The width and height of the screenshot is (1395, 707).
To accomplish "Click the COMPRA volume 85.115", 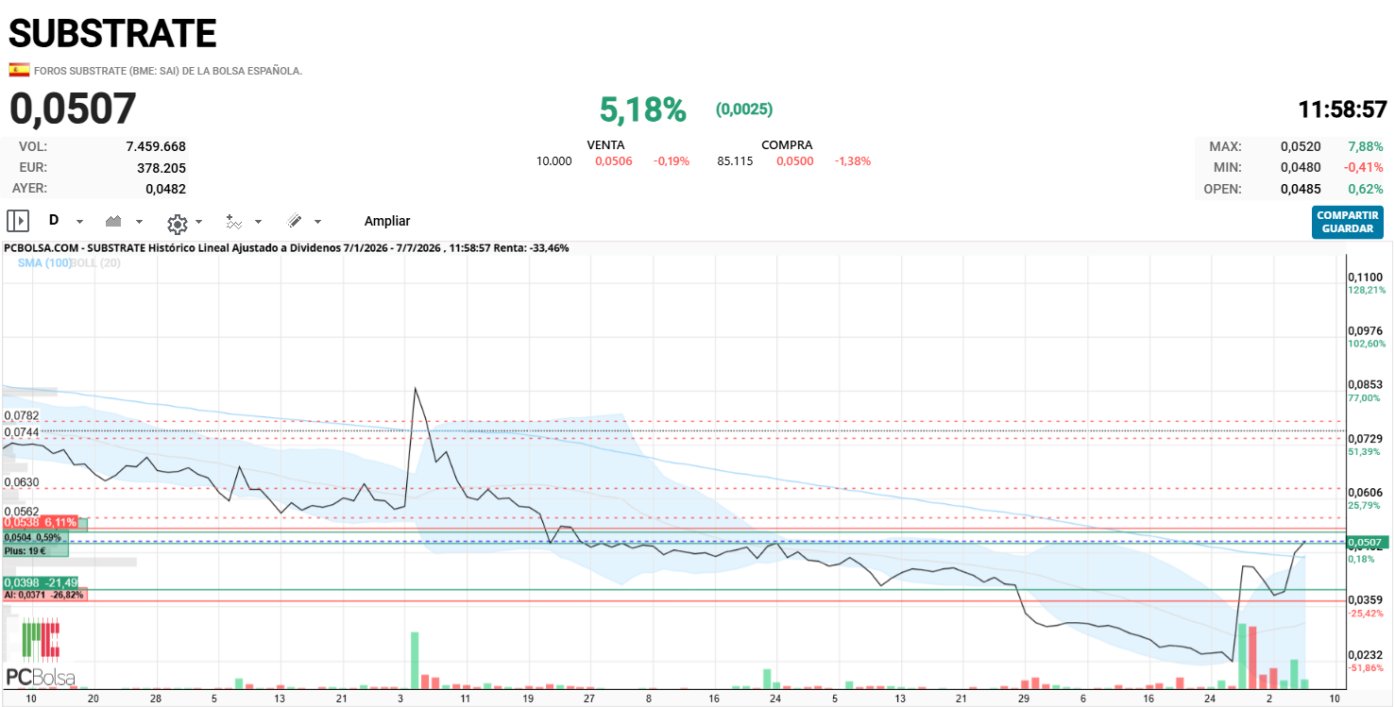I will (735, 161).
